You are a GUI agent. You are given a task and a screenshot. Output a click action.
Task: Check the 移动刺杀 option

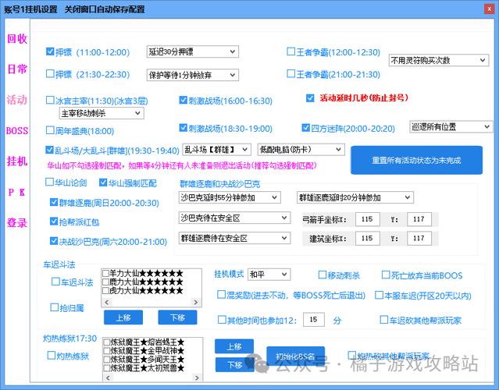(323, 275)
